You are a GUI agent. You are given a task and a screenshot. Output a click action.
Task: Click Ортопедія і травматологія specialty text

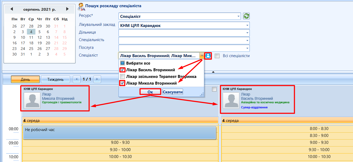pyautogui.click(x=62, y=102)
